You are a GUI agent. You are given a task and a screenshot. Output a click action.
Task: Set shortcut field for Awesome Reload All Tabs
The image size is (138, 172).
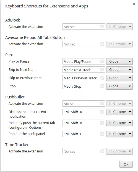(x=84, y=44)
